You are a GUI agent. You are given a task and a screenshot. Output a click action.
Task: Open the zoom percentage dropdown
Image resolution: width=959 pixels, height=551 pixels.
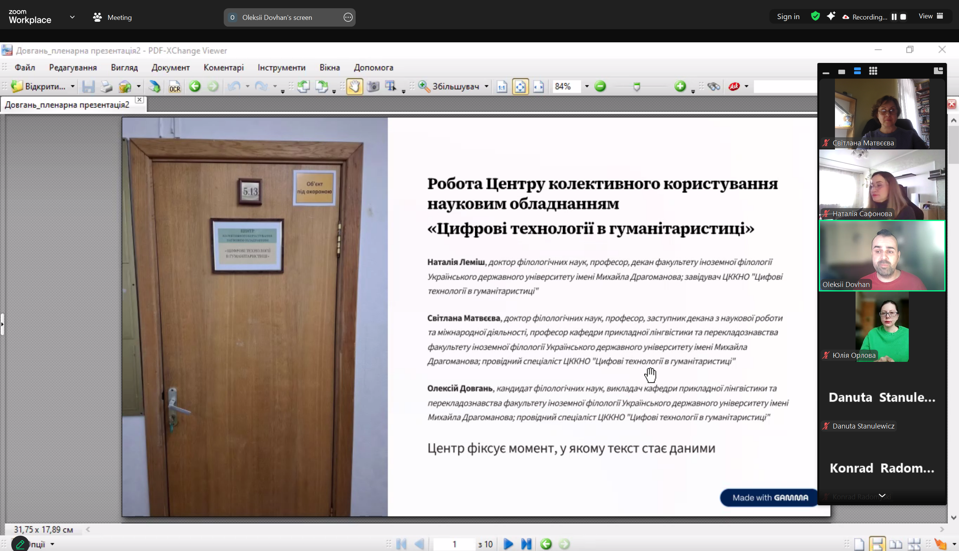point(586,87)
